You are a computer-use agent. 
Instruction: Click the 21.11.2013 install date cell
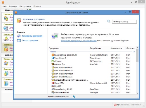point(115,55)
